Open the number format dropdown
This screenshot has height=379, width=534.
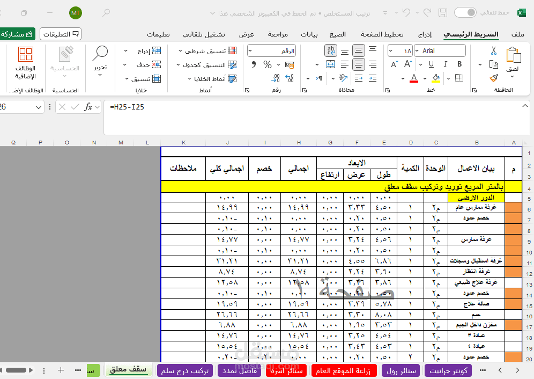pos(250,51)
